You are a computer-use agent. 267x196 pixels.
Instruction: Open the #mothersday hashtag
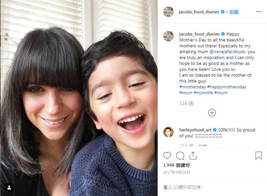pos(193,87)
